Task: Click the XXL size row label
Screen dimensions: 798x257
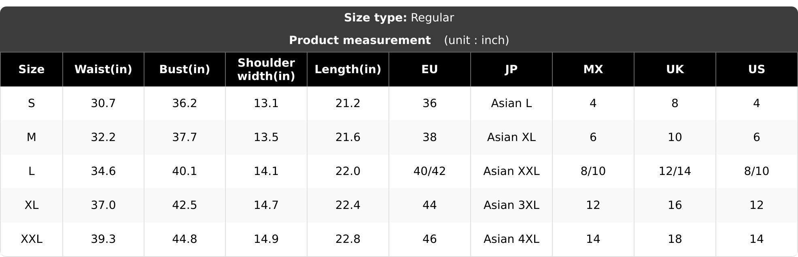Action: click(32, 239)
